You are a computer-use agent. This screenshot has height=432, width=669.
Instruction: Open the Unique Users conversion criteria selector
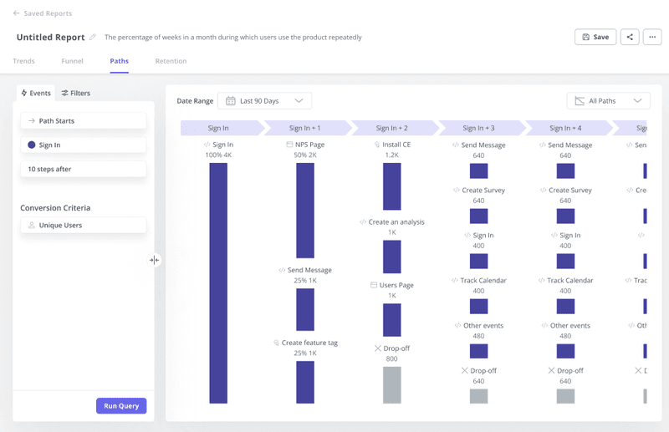84,226
